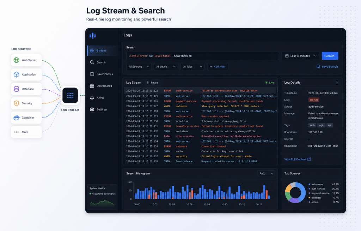Select the 'Failed to update inventory' log row
This screenshot has height=231, width=361.
click(200, 126)
